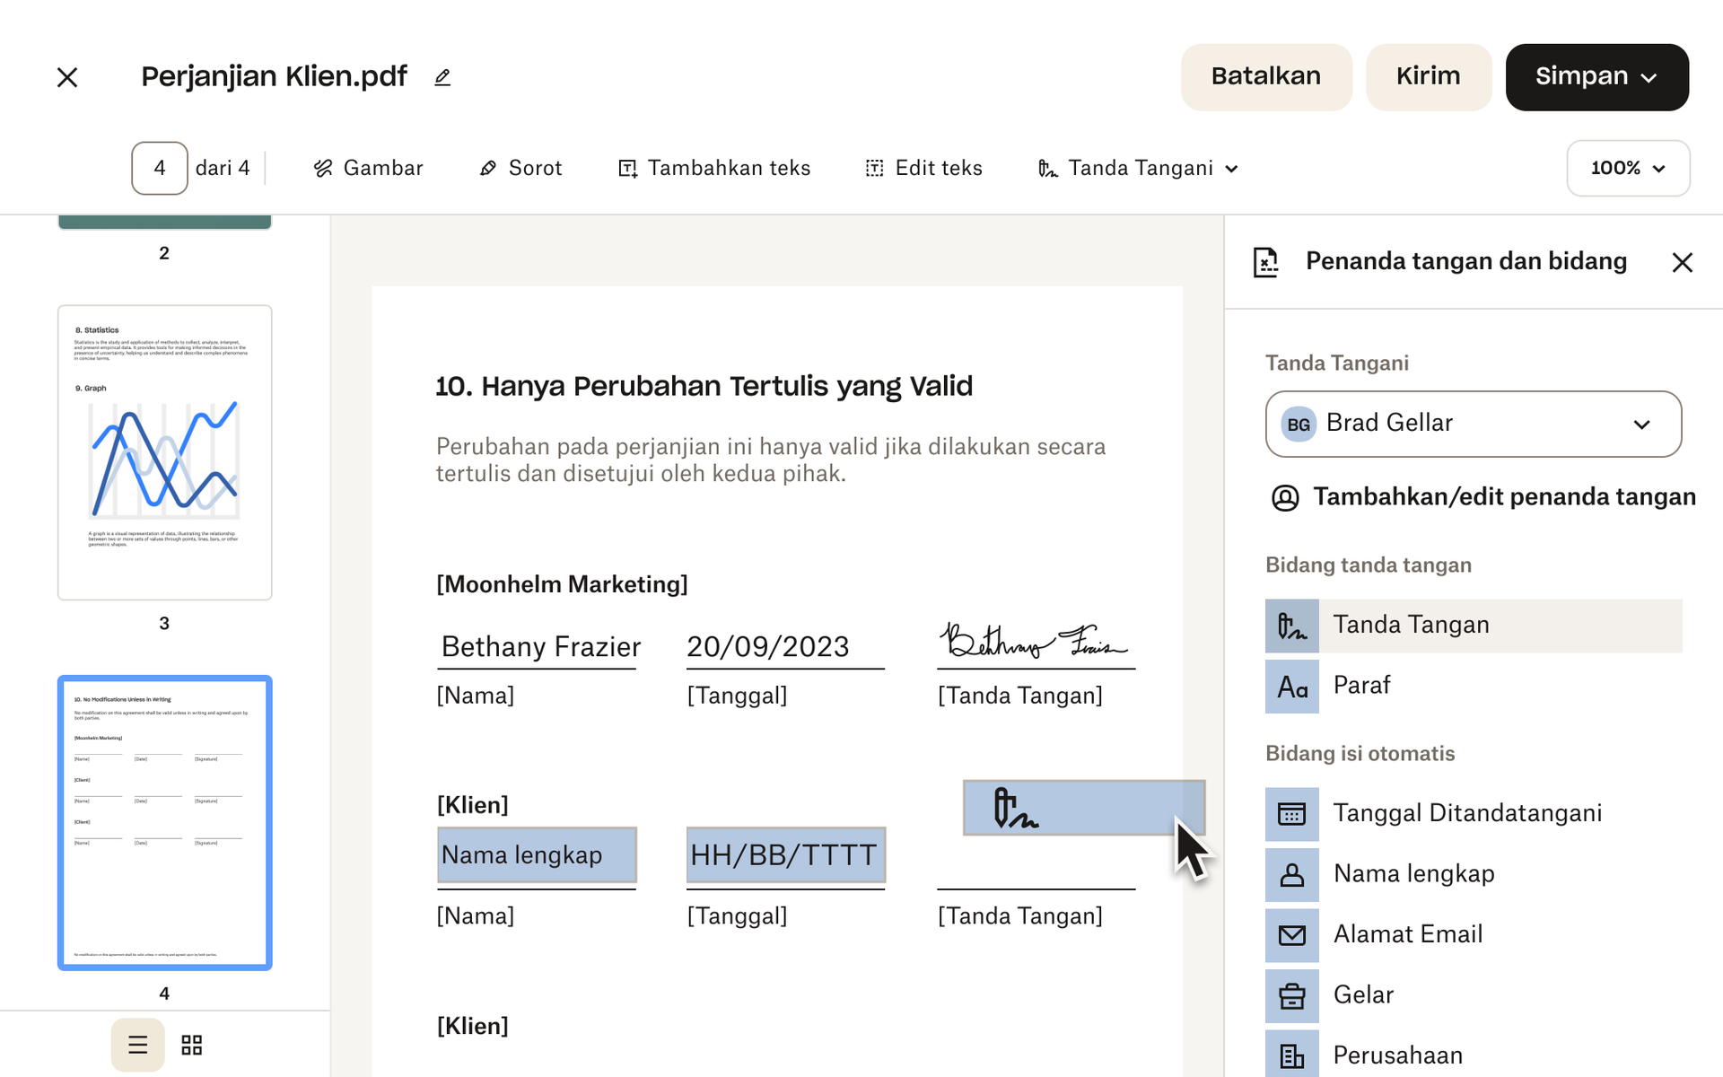Image resolution: width=1723 pixels, height=1077 pixels.
Task: Click the Perusahaan field icon
Action: tap(1292, 1054)
